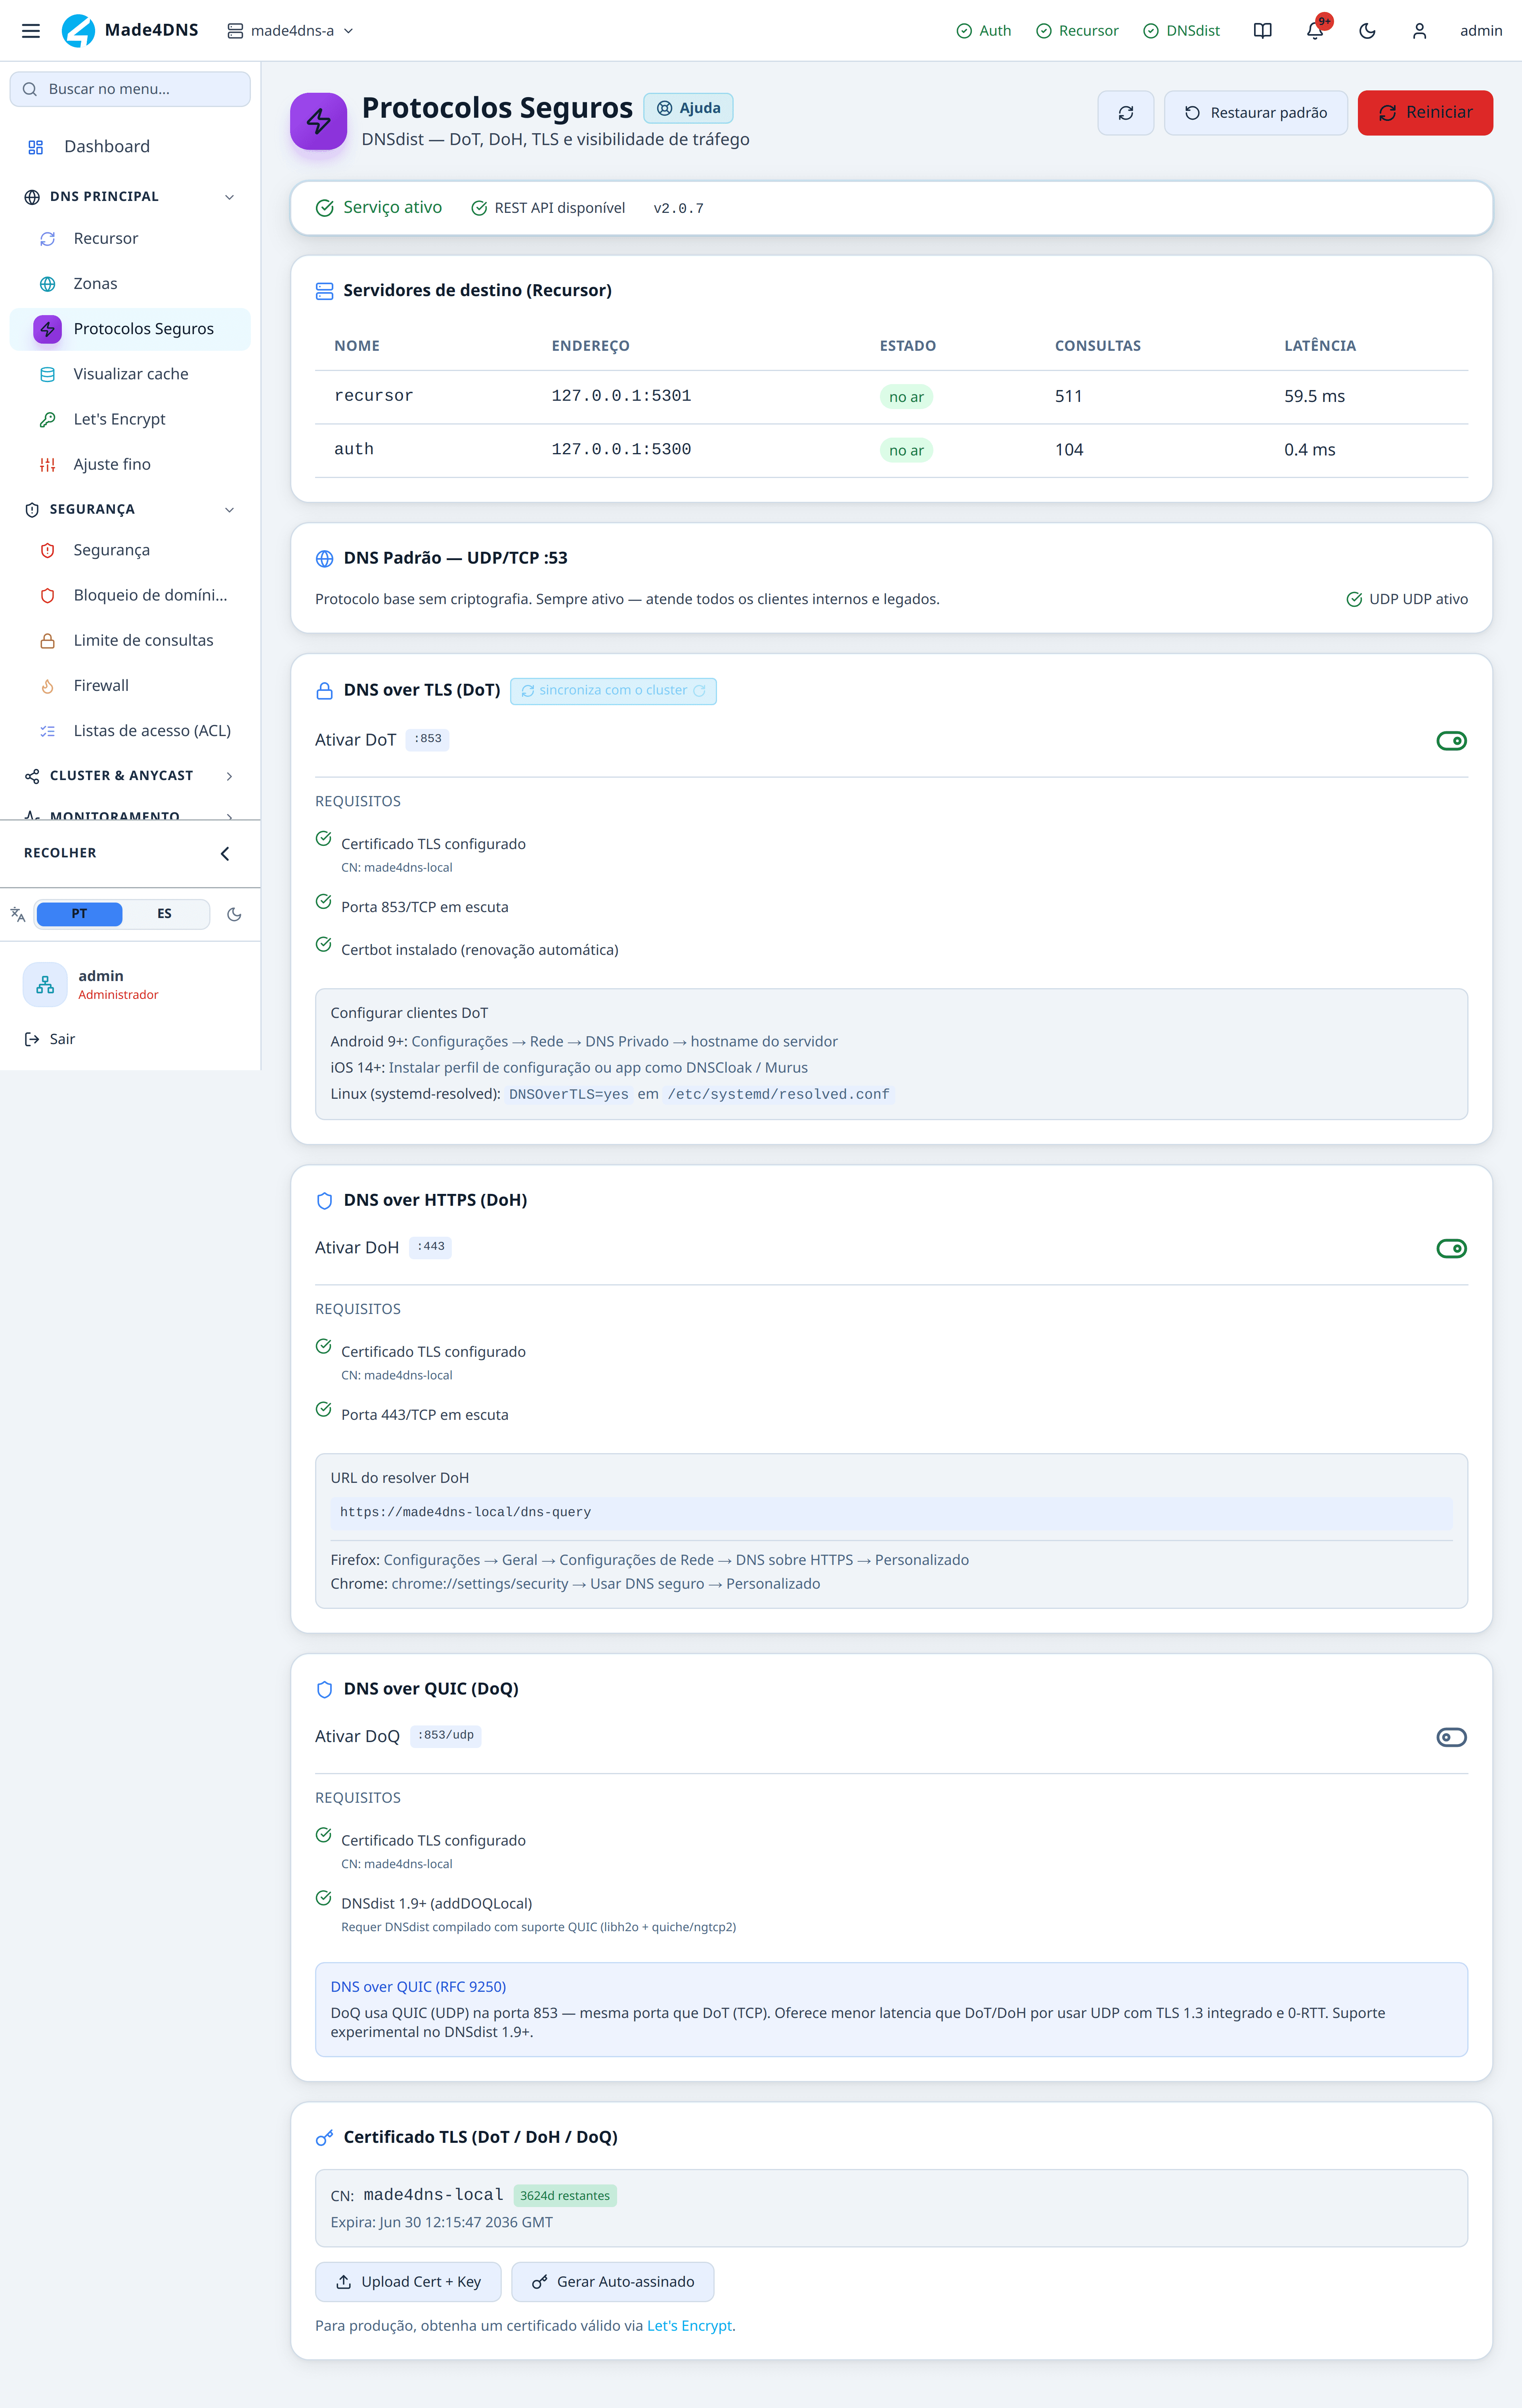Open Dashboard from the sidebar
The width and height of the screenshot is (1522, 2408).
click(x=130, y=147)
